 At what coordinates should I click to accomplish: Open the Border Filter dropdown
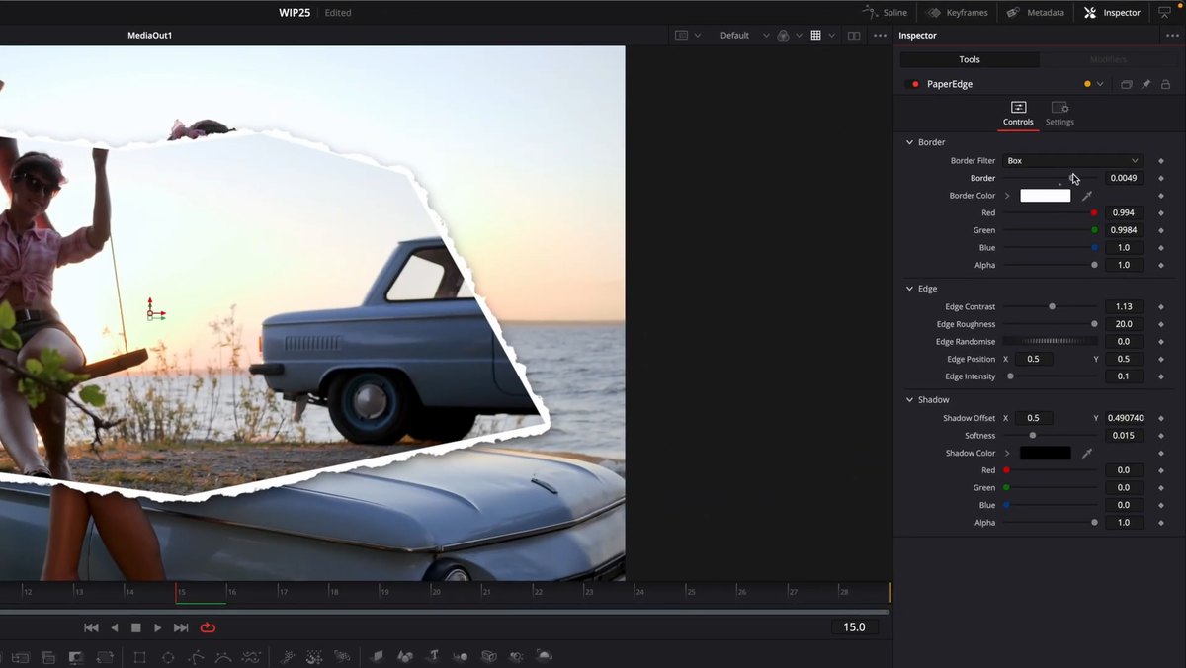pyautogui.click(x=1072, y=160)
